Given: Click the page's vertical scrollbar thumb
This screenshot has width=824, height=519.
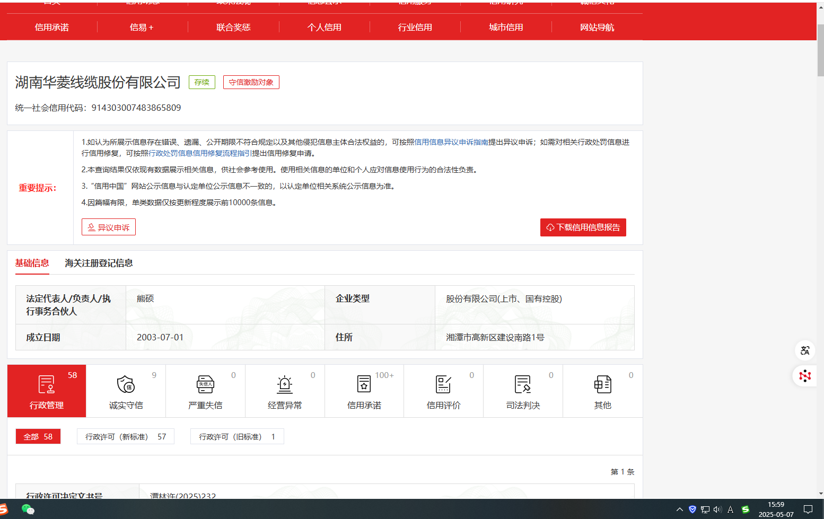Looking at the screenshot, I should (820, 50).
